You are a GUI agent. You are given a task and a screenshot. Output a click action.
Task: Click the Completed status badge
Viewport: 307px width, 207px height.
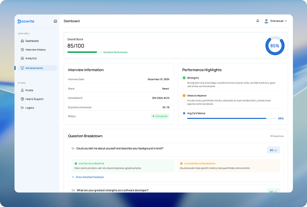160,116
